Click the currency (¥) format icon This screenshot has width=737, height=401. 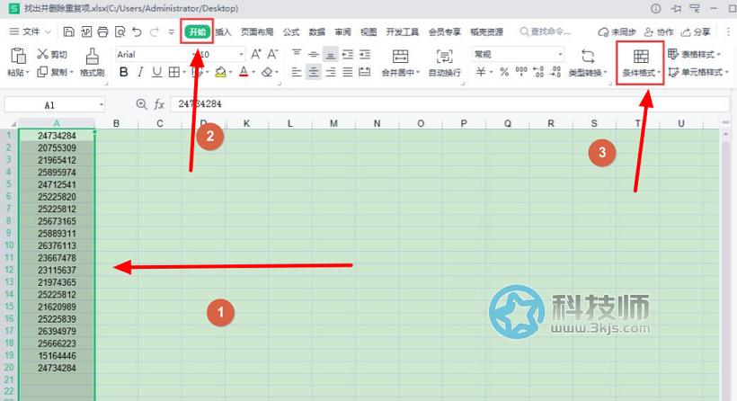click(481, 72)
